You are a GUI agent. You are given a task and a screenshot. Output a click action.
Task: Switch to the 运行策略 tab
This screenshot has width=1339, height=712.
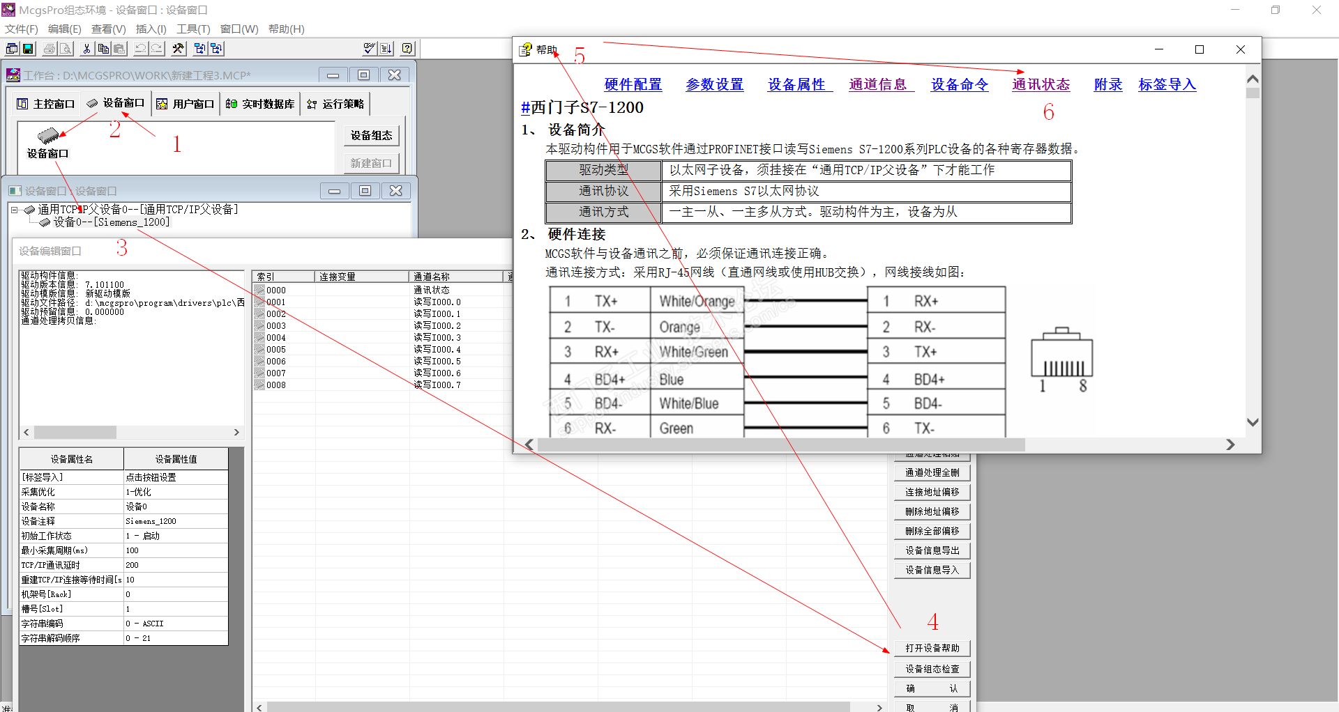(335, 104)
